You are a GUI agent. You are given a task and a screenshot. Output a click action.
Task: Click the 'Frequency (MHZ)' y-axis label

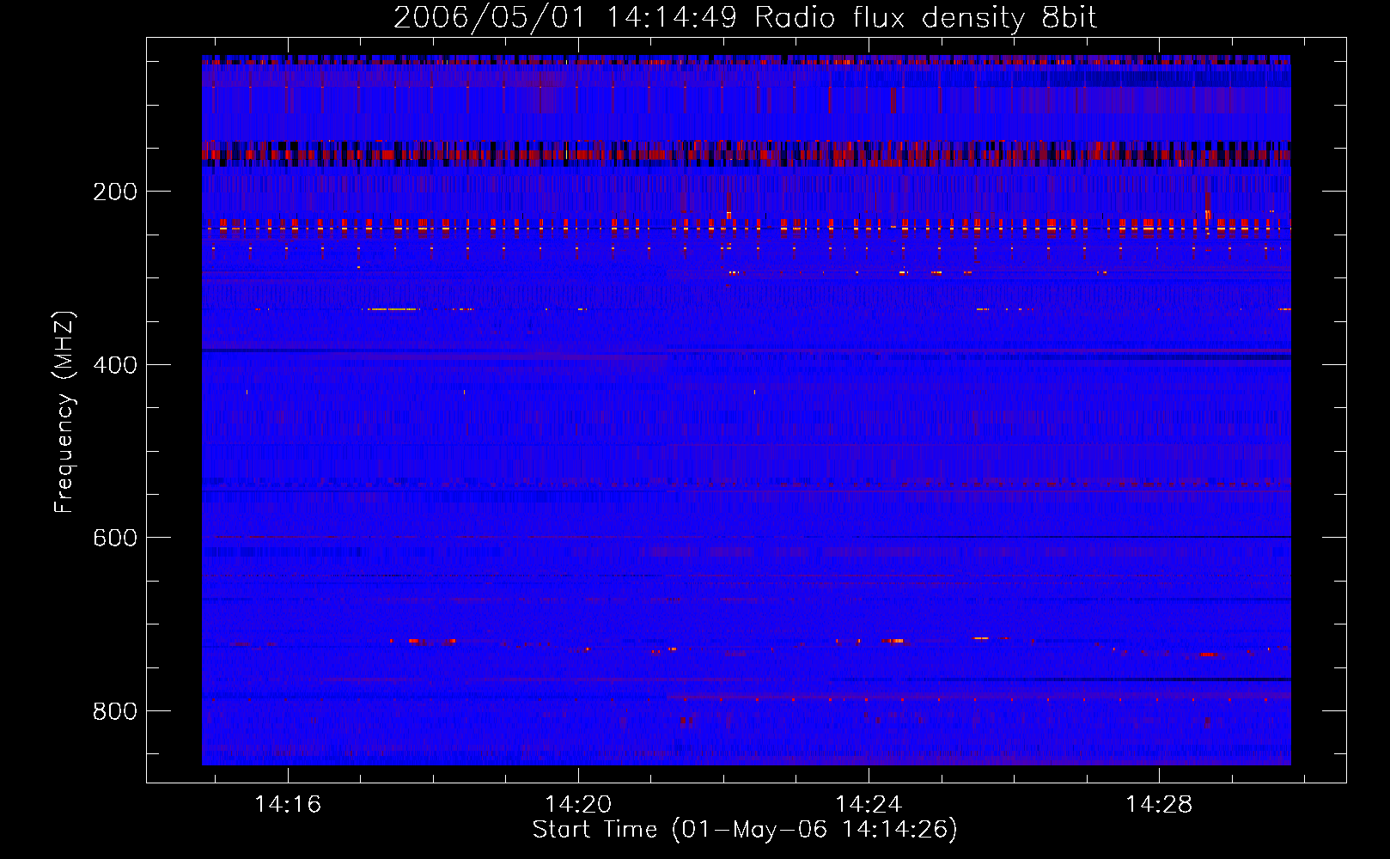64,411
